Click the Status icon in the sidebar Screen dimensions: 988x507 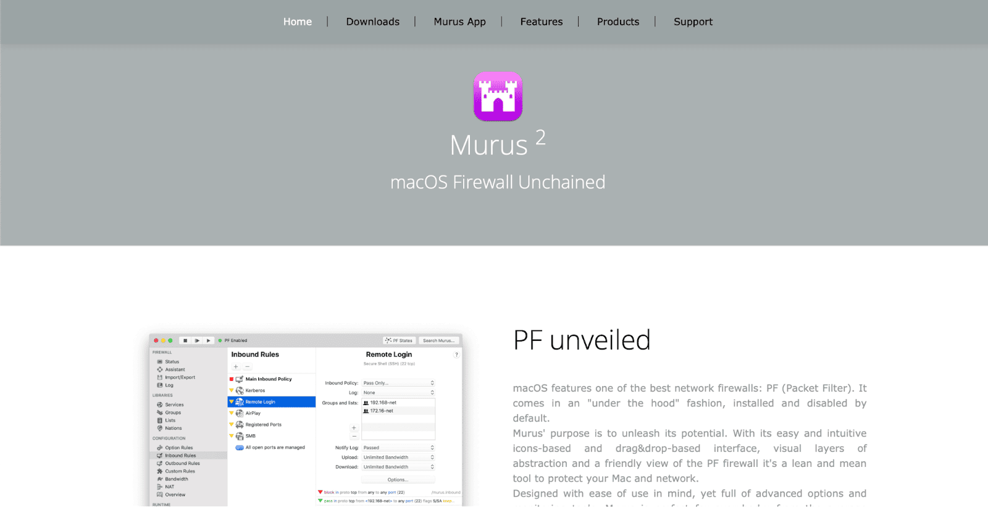coord(160,362)
